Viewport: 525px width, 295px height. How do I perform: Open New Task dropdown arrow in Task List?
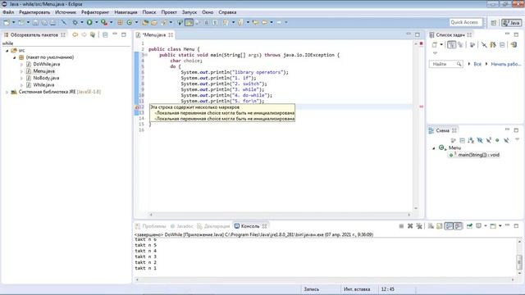coord(441,44)
